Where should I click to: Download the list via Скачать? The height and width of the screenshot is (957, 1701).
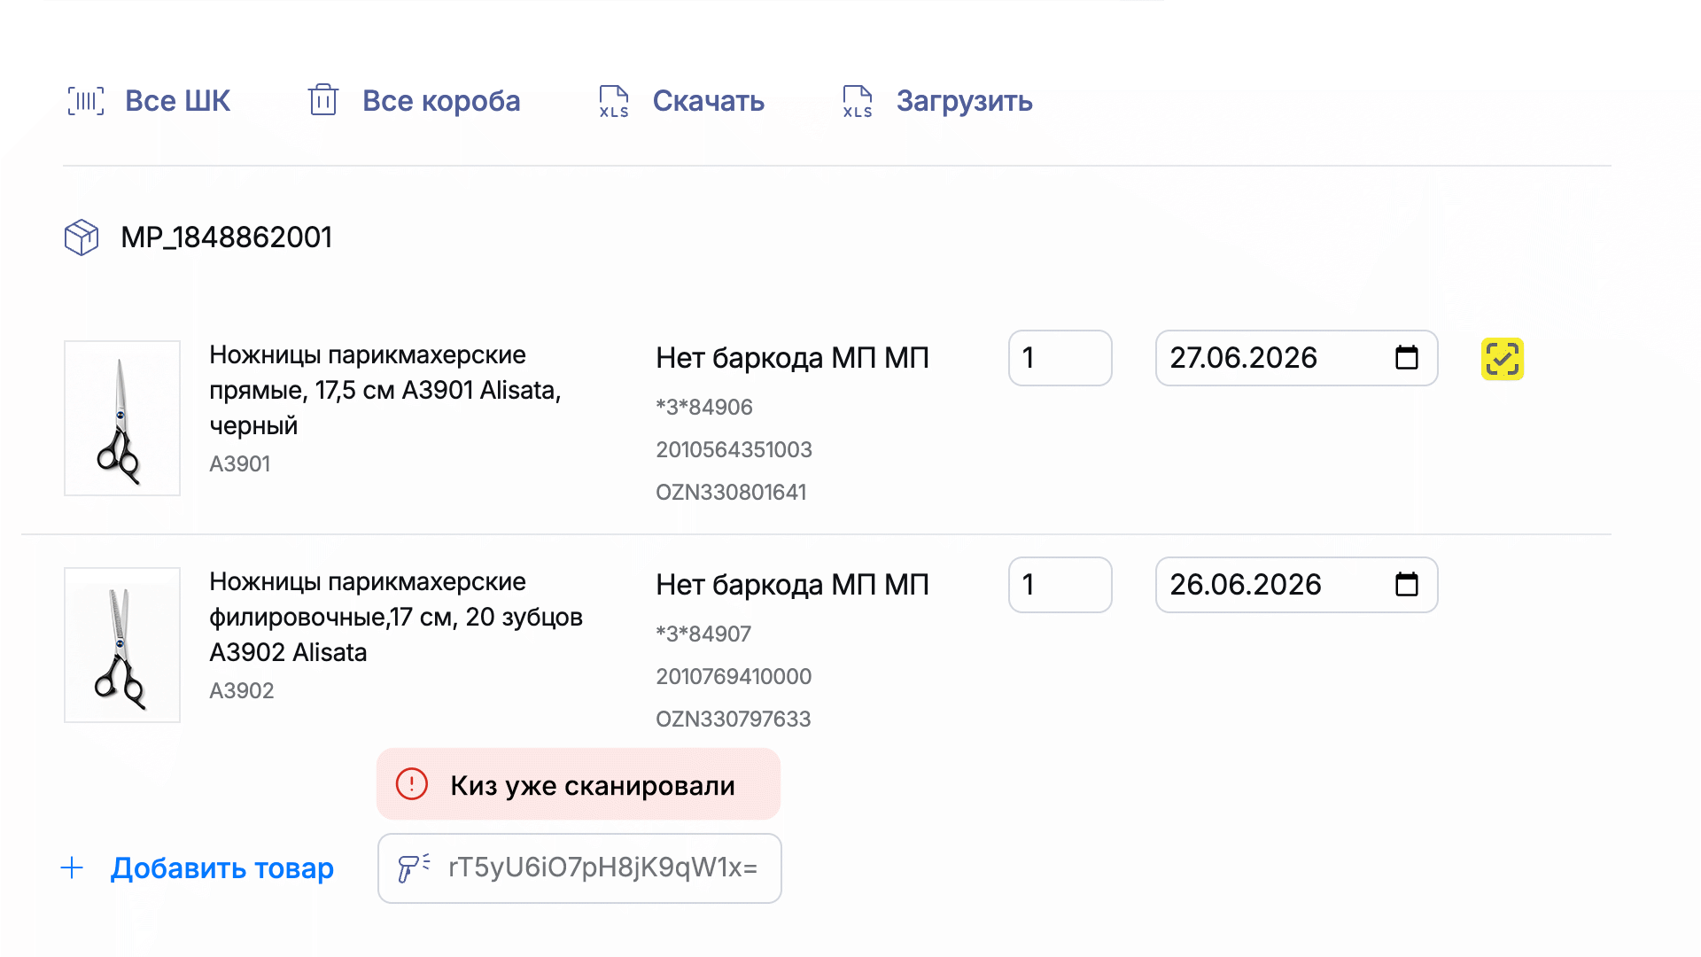pyautogui.click(x=708, y=101)
